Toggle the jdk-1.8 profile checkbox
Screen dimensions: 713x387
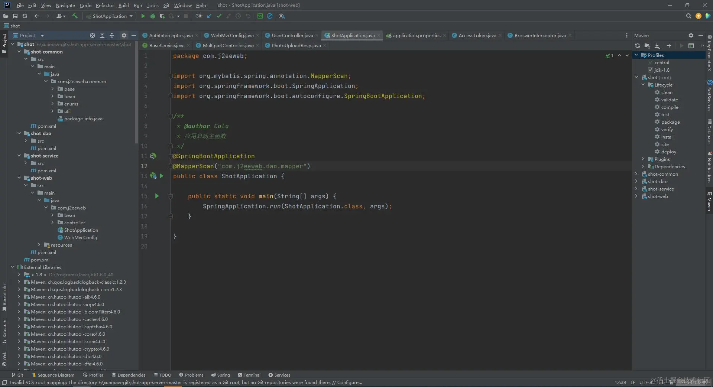click(x=651, y=70)
